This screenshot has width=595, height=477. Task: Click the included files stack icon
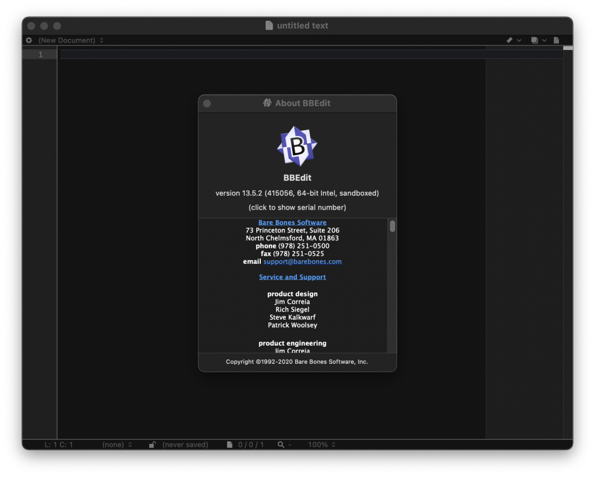[535, 40]
